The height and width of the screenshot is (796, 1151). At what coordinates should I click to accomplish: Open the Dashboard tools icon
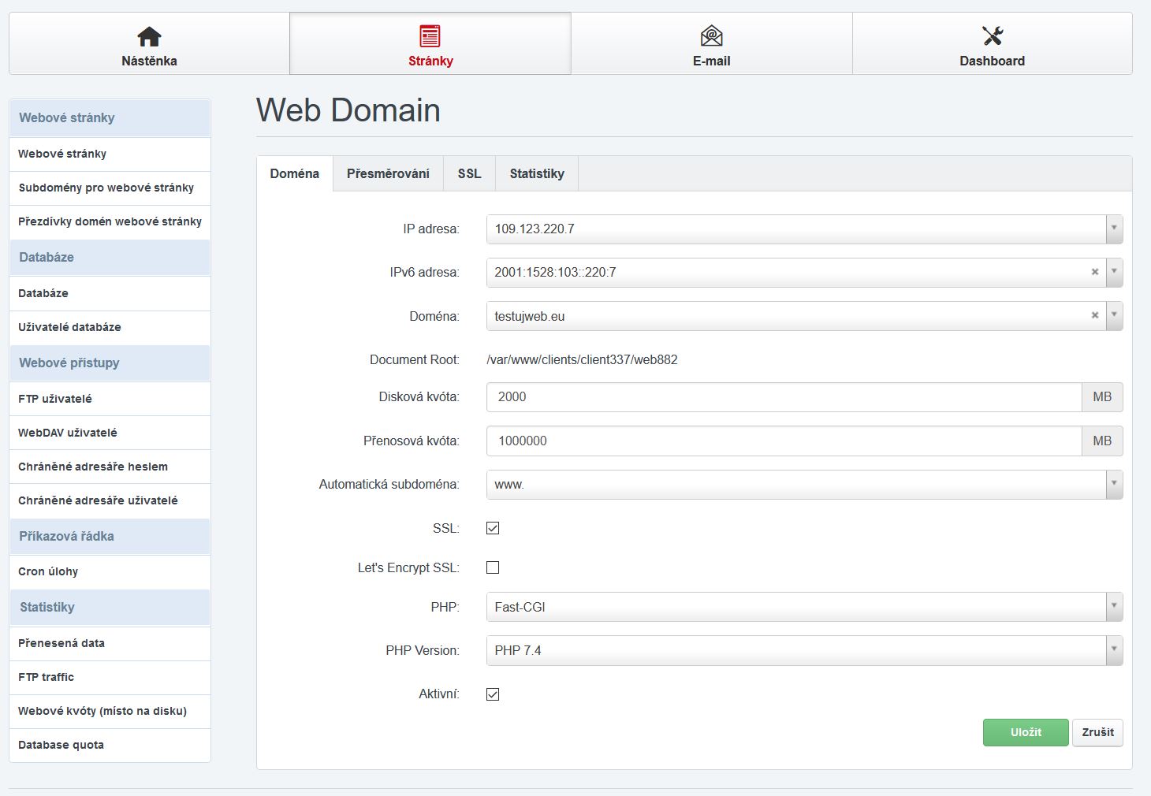pyautogui.click(x=992, y=36)
